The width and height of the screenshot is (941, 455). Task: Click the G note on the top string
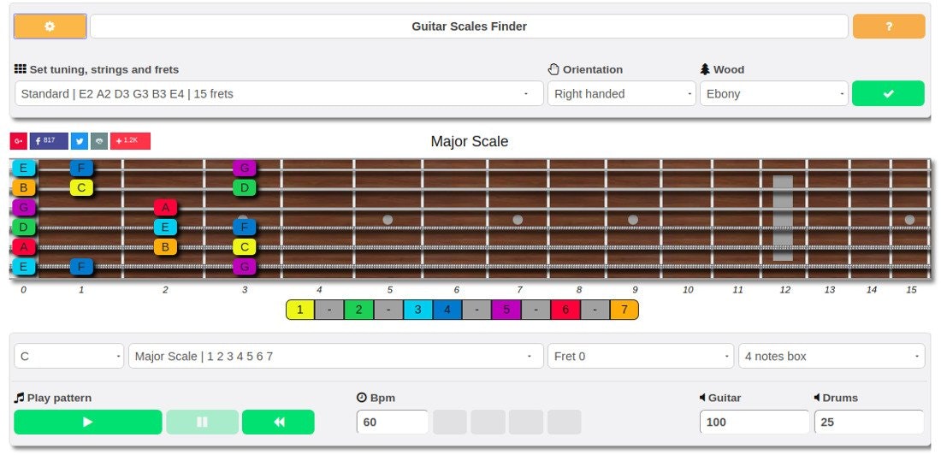pyautogui.click(x=245, y=168)
